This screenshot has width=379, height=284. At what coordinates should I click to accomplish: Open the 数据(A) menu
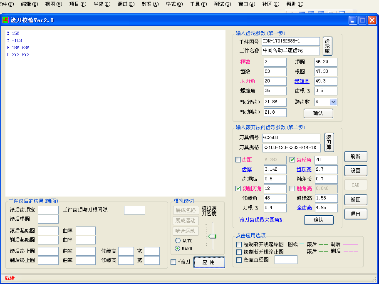point(150,4)
